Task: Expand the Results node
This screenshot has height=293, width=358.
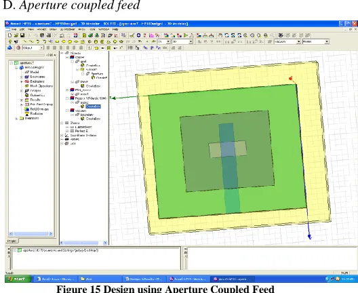Action: (x=22, y=100)
